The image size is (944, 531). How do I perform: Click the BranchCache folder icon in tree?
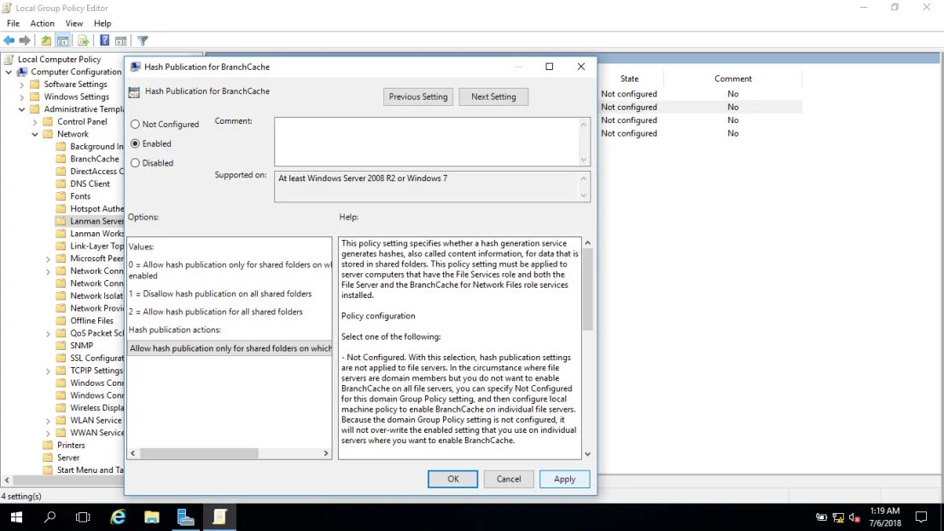tap(61, 159)
